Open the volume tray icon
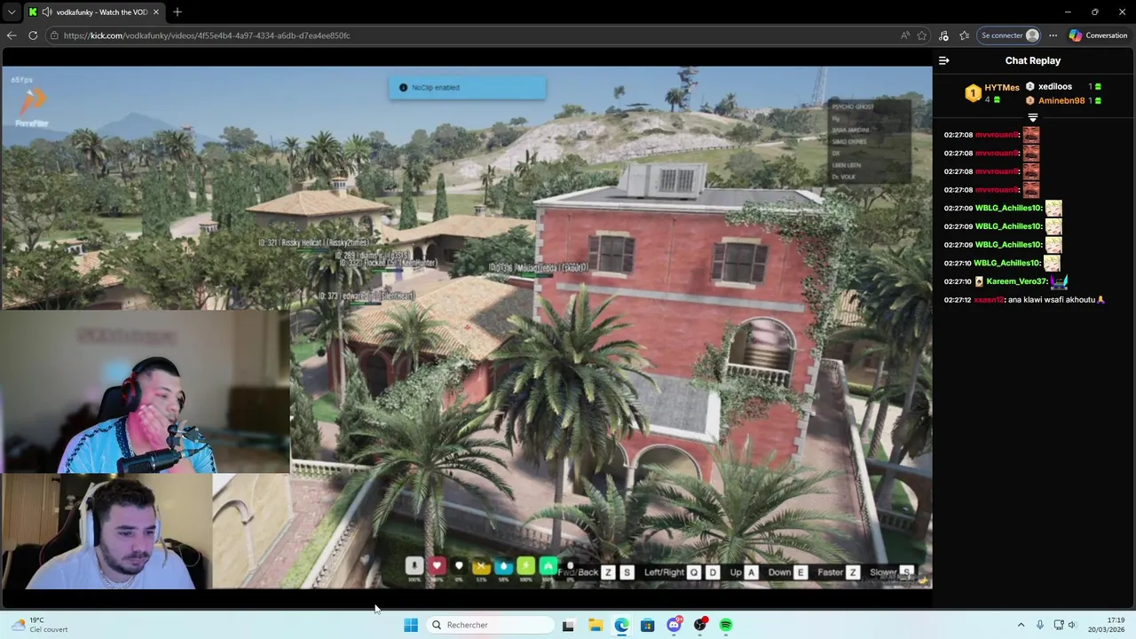 click(1072, 625)
